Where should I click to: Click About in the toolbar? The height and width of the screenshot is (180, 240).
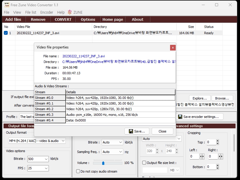pyautogui.click(x=137, y=20)
